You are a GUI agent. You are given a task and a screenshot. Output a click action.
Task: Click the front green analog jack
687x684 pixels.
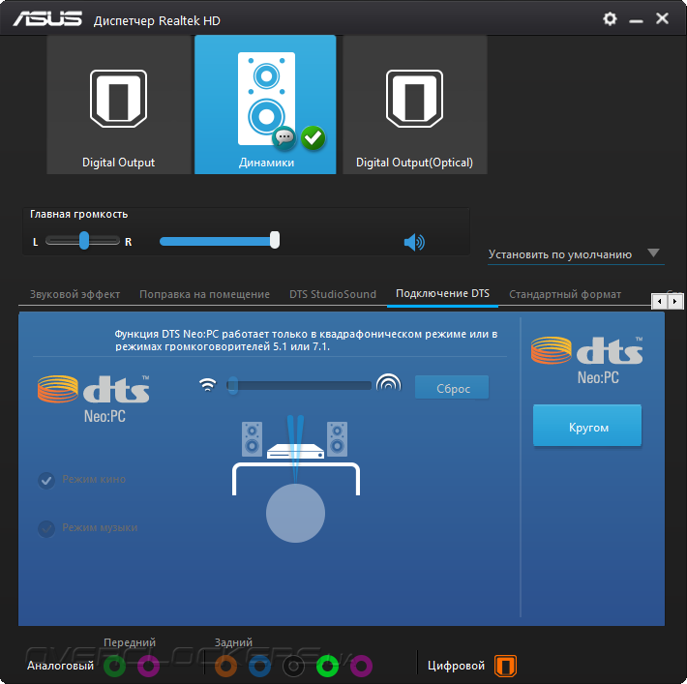(114, 666)
